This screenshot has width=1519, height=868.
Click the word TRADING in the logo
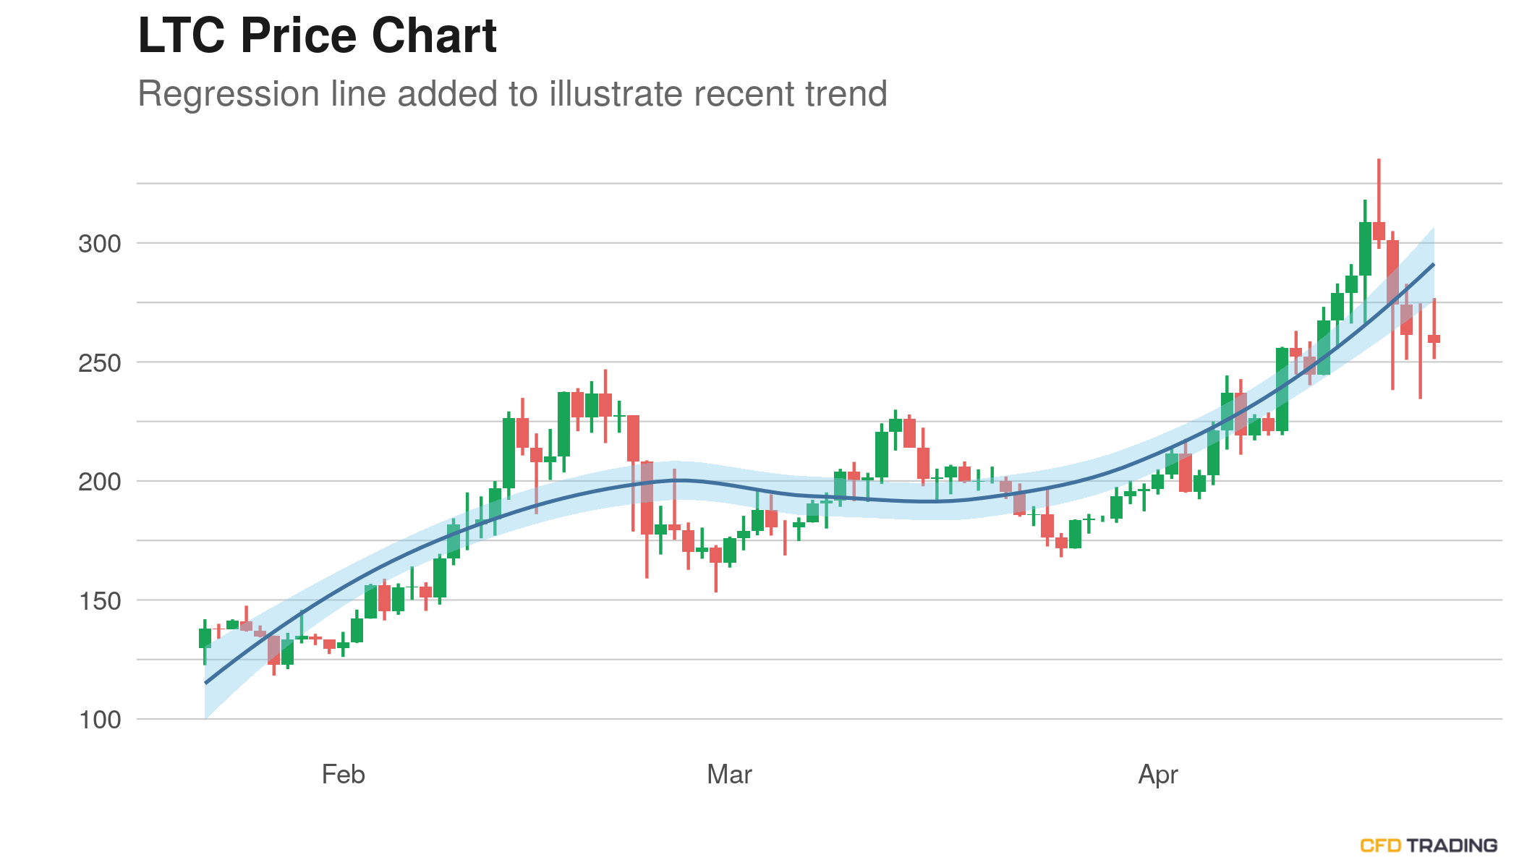(1452, 845)
